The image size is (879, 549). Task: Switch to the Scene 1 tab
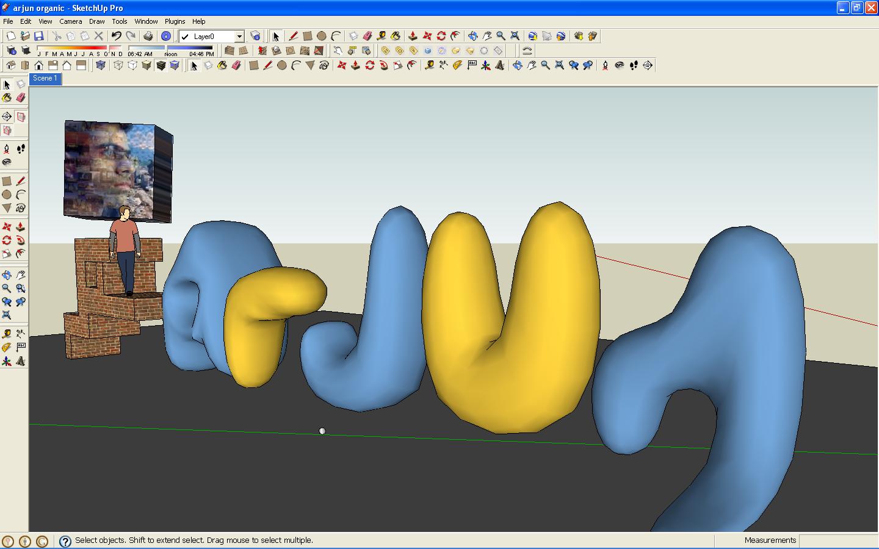(45, 79)
